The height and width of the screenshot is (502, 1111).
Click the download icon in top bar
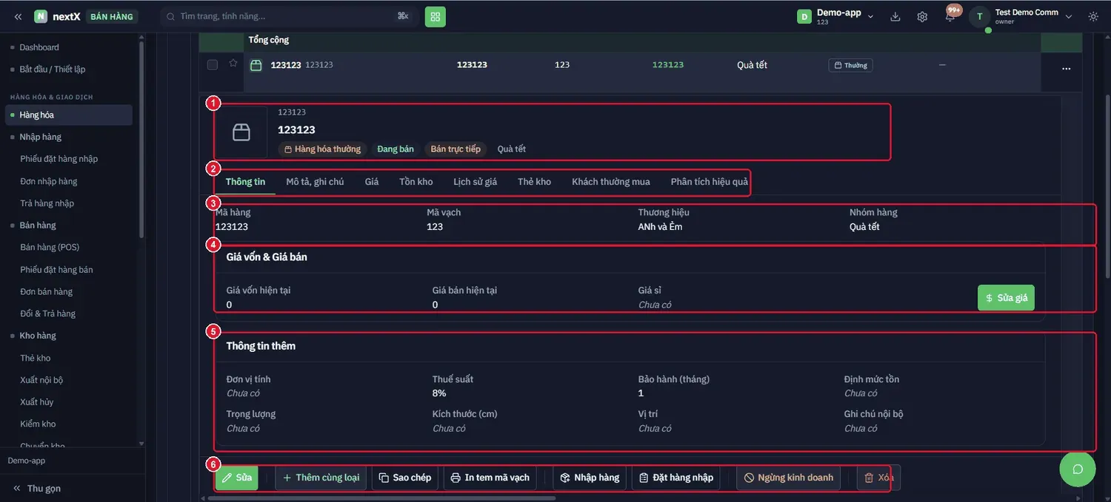click(x=895, y=16)
